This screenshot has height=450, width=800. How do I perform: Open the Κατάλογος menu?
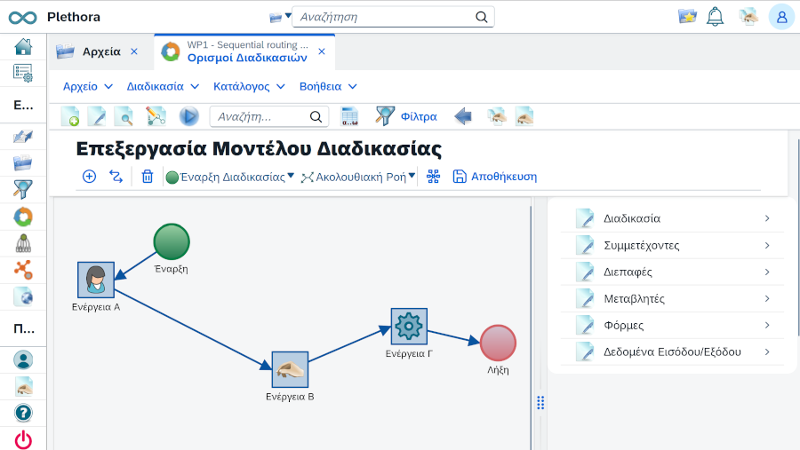pyautogui.click(x=249, y=87)
